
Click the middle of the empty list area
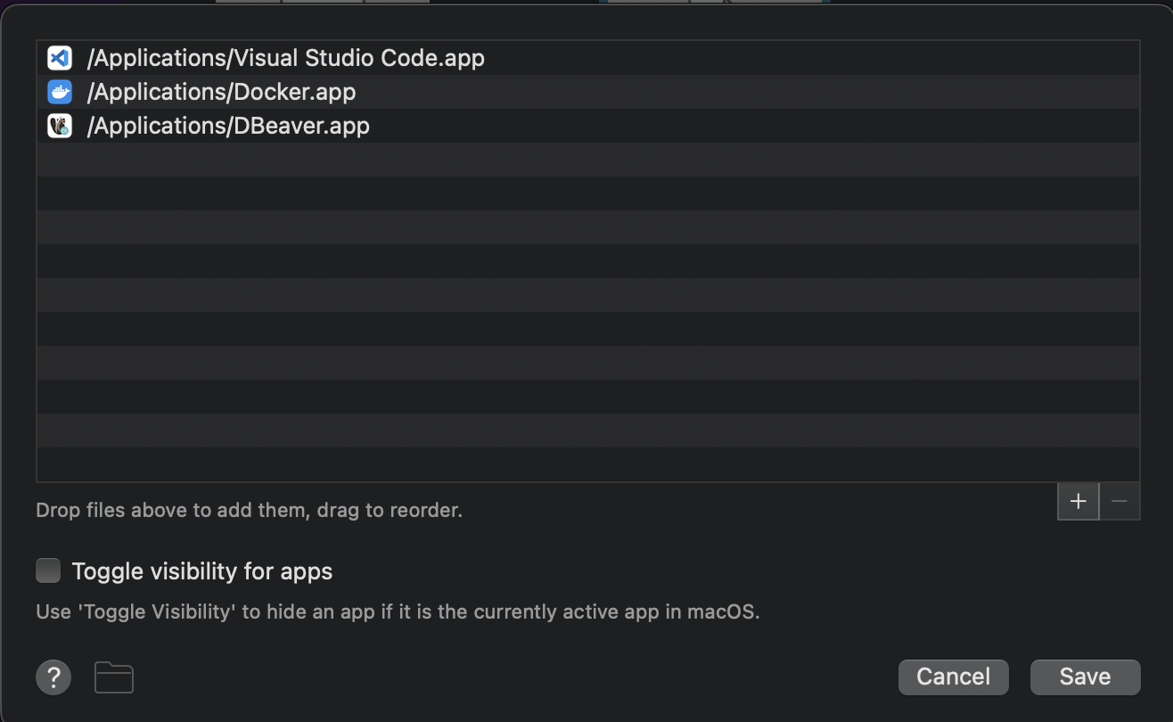(588, 312)
